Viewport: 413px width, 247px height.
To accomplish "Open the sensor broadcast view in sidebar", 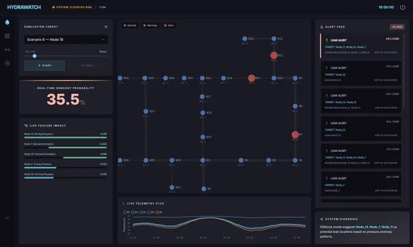I will [7, 49].
